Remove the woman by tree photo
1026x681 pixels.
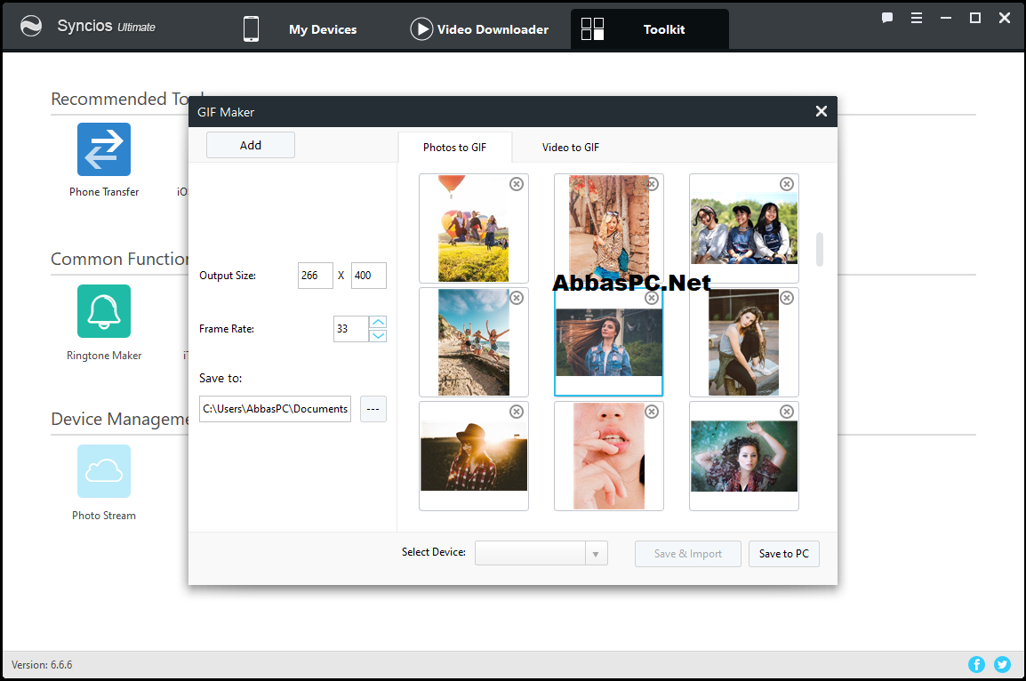point(653,184)
